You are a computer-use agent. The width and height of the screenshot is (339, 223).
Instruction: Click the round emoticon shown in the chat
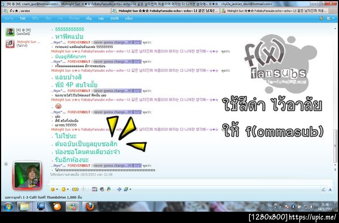tap(58, 106)
